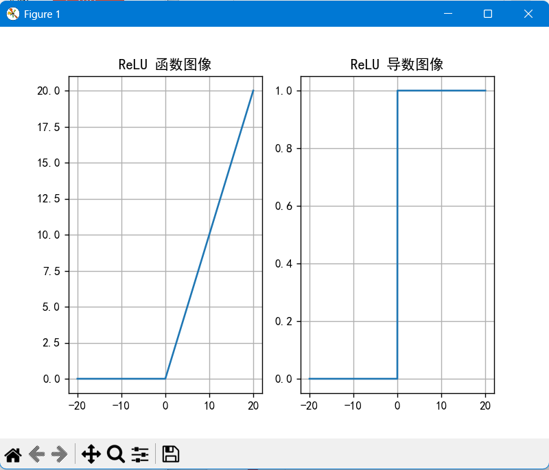Reset view with the Home icon

click(x=13, y=455)
